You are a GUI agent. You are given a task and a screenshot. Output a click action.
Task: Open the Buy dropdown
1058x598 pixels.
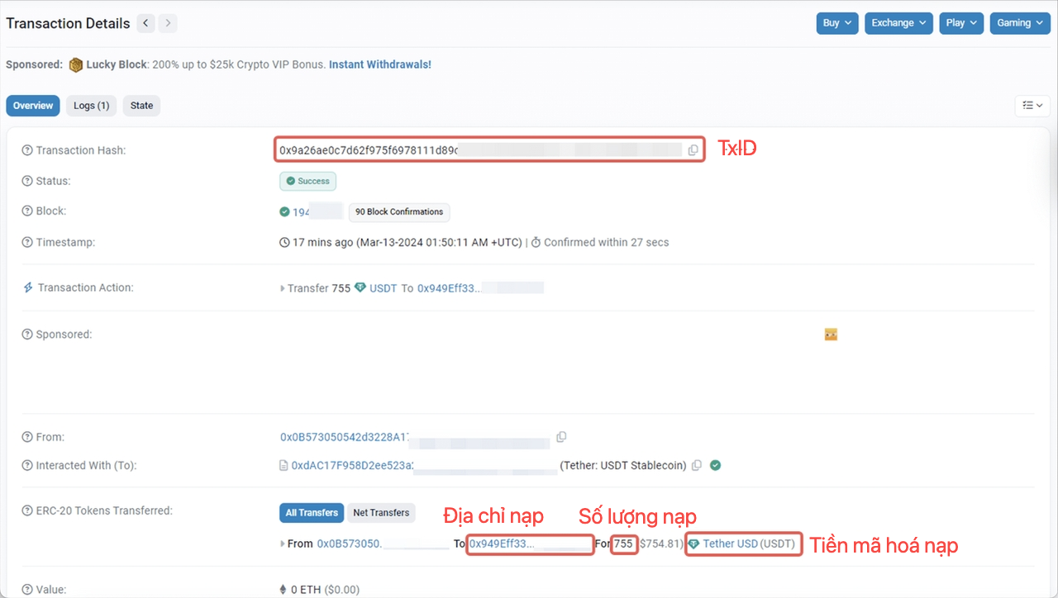tap(837, 23)
